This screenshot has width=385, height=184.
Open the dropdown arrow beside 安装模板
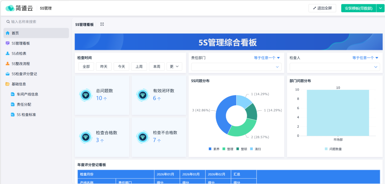[x=380, y=8]
